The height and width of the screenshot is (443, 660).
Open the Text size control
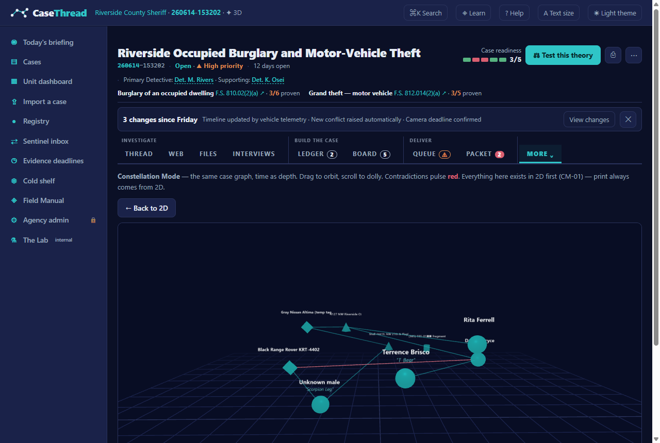[x=558, y=13]
